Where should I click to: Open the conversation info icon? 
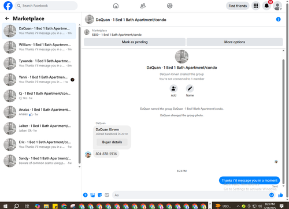(278, 19)
